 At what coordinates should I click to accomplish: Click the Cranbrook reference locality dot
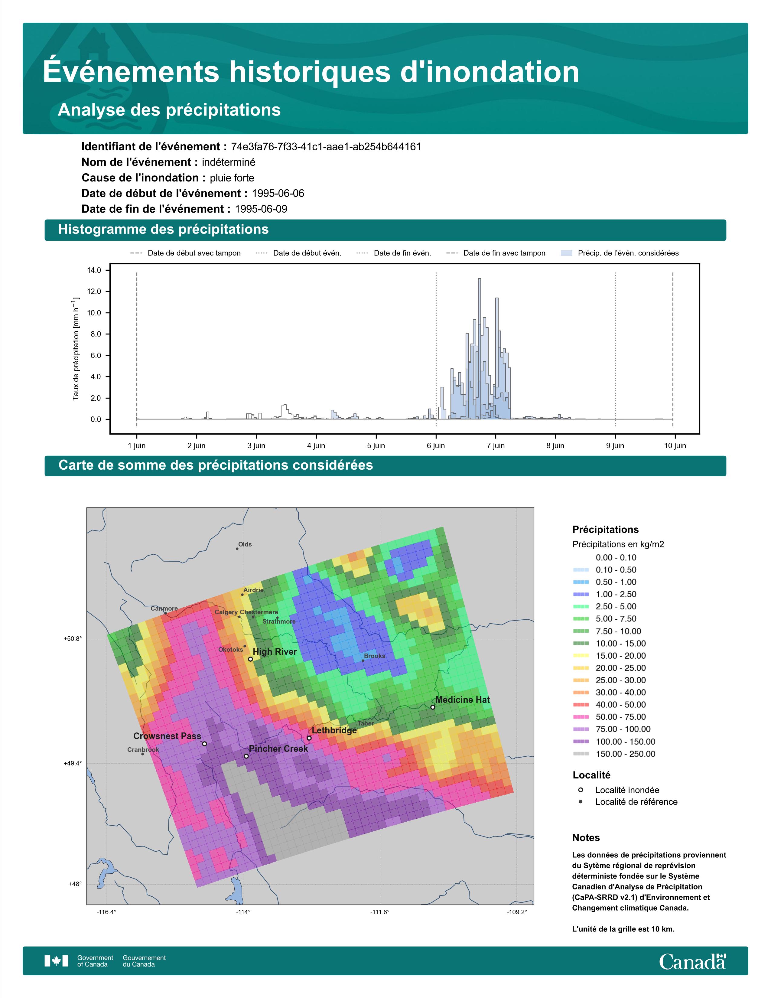coord(142,754)
